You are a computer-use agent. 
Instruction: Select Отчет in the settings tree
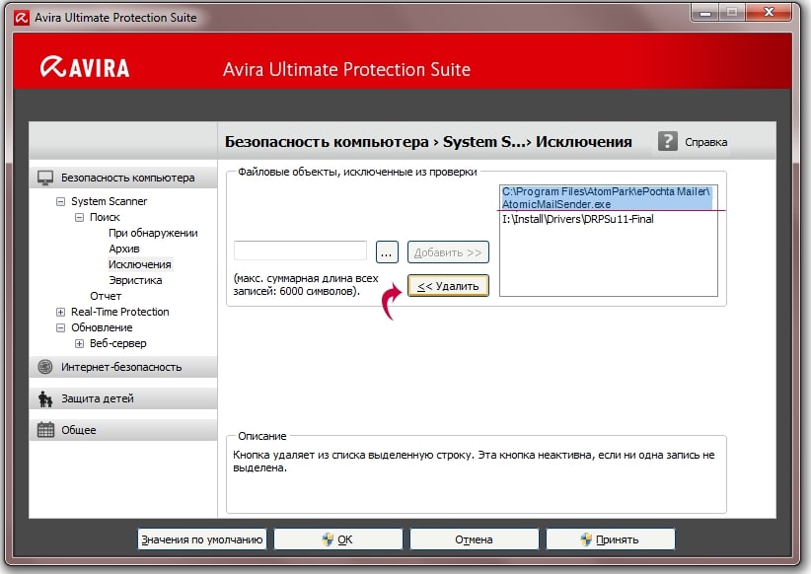(106, 296)
